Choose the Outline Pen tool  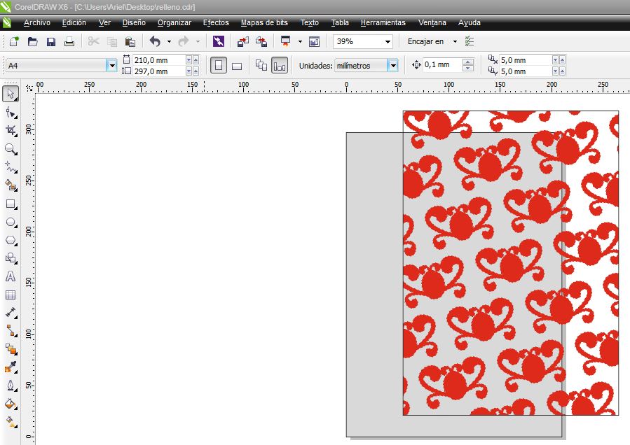[11, 386]
